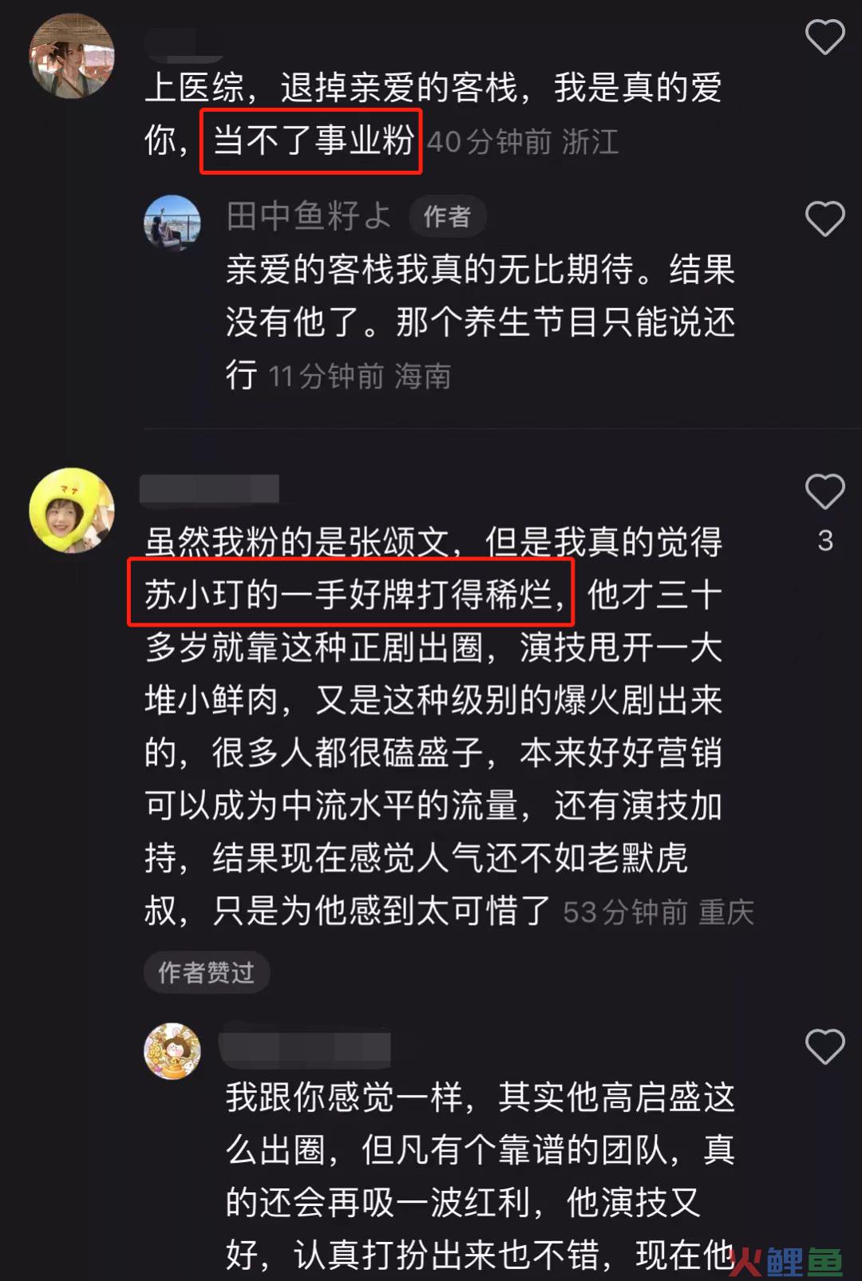Viewport: 862px width, 1281px height.
Task: Tap the like count 3
Action: [x=825, y=541]
